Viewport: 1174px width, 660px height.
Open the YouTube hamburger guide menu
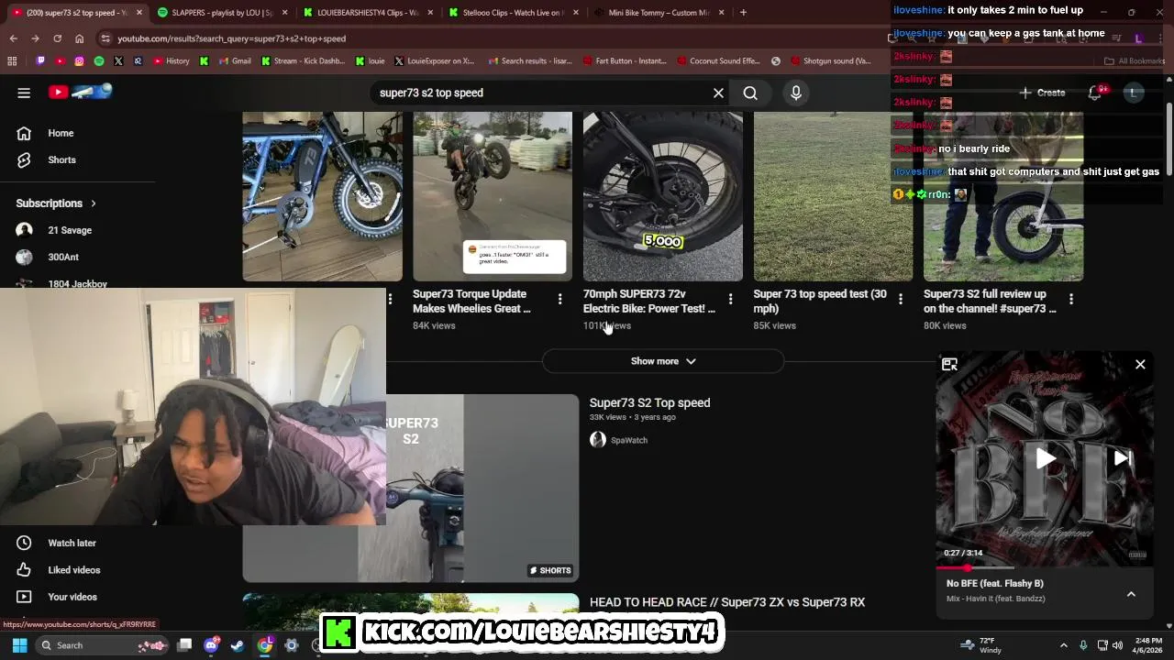pos(24,93)
